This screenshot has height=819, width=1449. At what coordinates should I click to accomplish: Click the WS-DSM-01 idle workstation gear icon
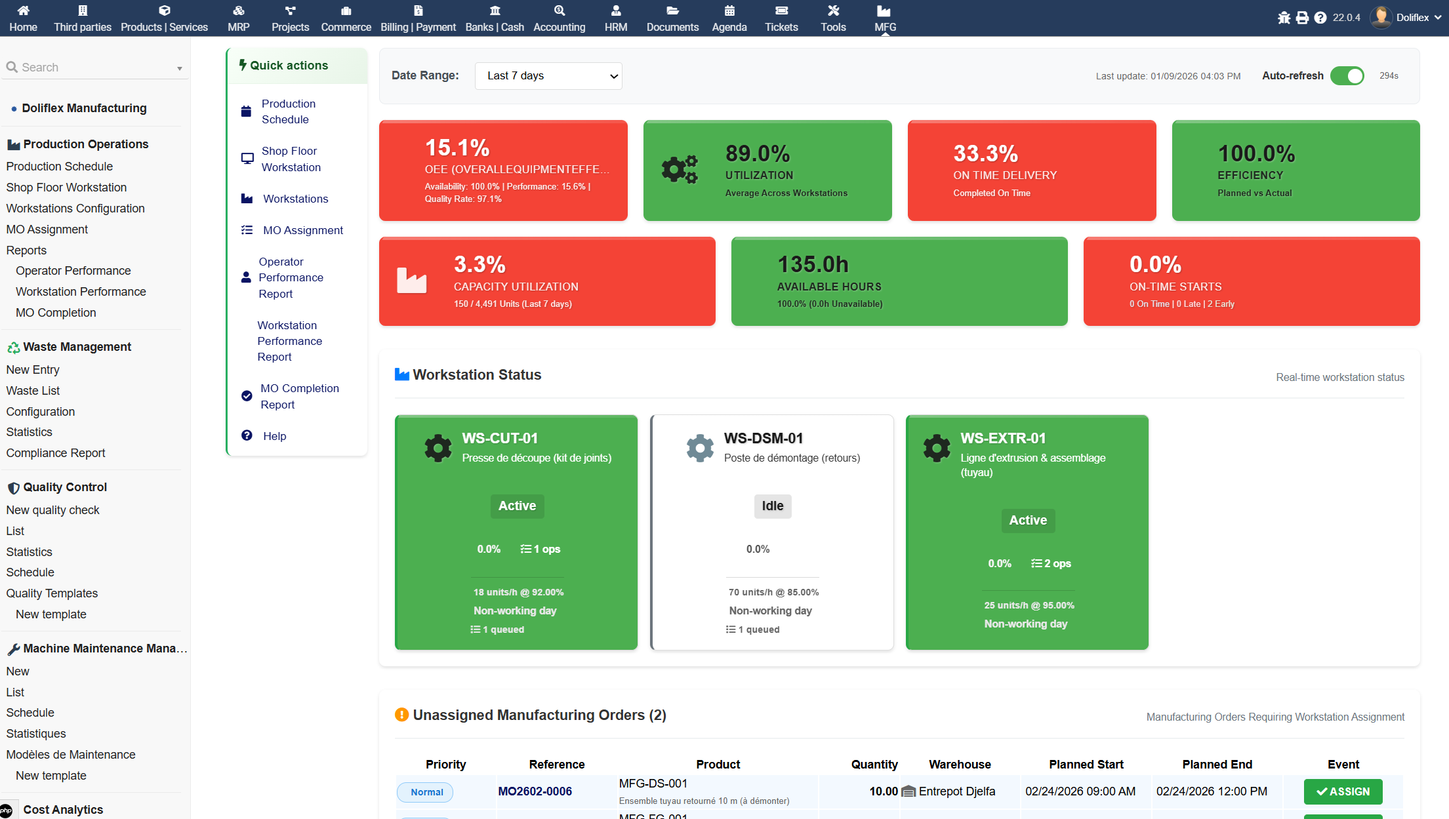700,449
